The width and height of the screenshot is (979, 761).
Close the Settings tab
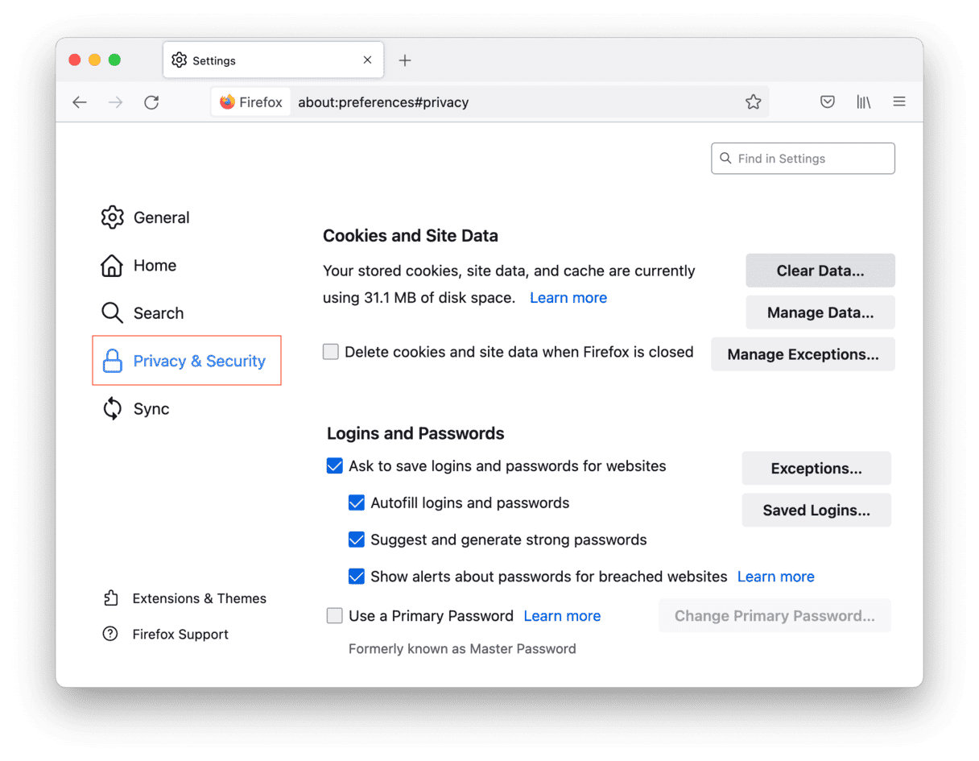point(367,60)
